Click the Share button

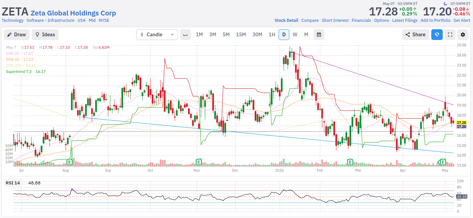[415, 35]
